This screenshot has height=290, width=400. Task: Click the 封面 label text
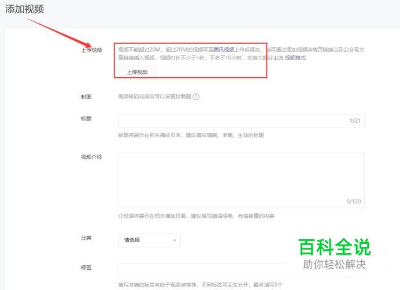point(86,97)
